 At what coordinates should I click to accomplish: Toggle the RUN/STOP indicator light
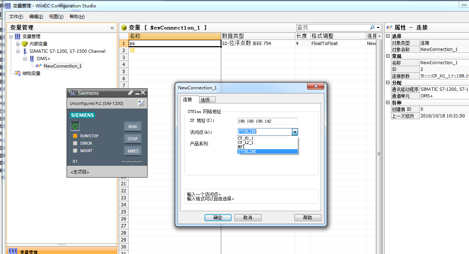(74, 135)
